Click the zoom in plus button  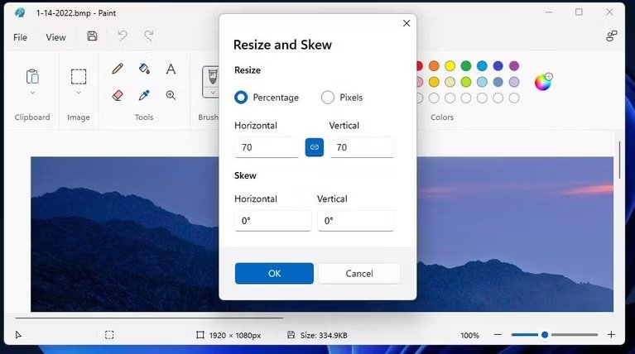click(612, 335)
